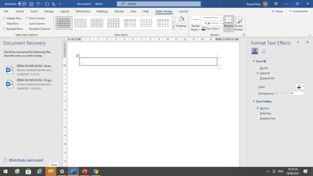Collapse the ribbon chevron
Viewport: 313px width, 176px height.
309,35
